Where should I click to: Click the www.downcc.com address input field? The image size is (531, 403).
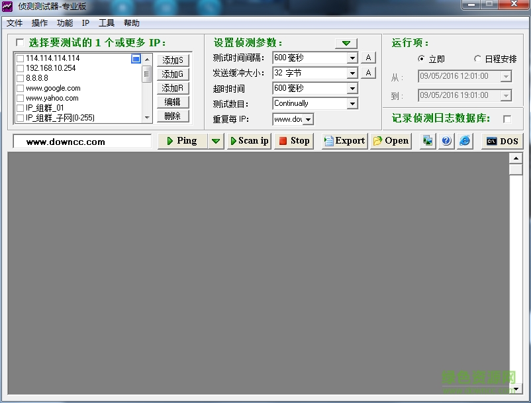point(81,140)
